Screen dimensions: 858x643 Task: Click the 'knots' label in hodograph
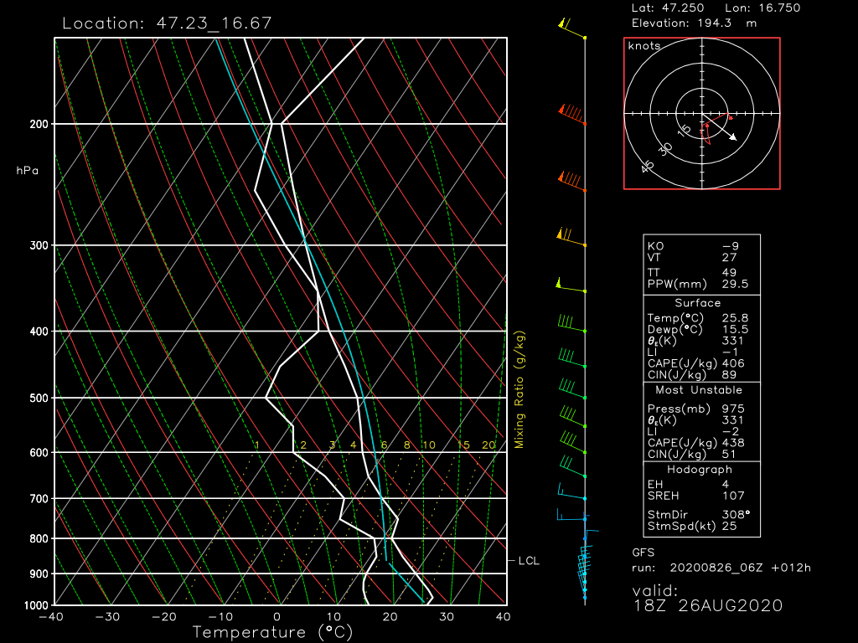point(643,46)
